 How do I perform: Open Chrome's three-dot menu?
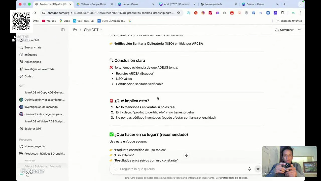300,13
